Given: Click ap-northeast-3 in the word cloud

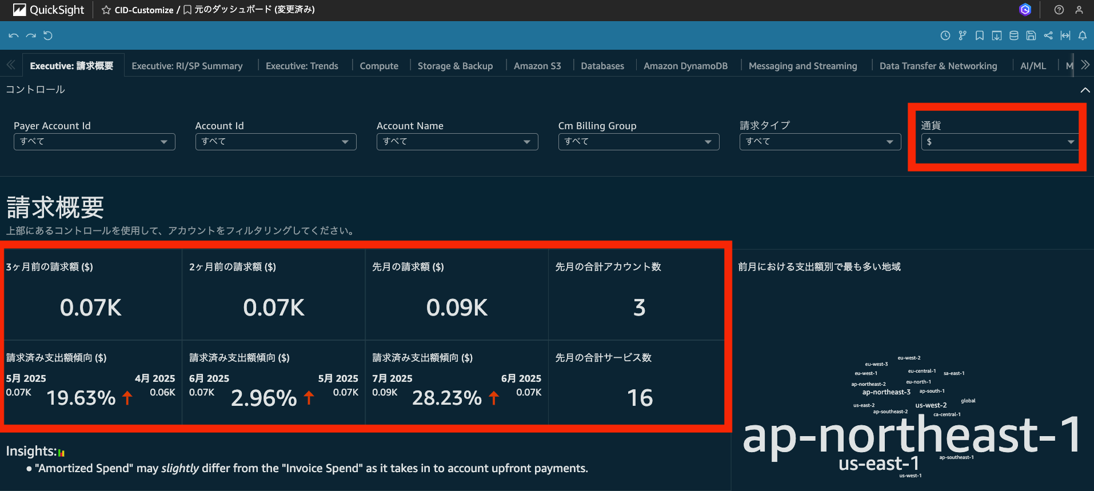Looking at the screenshot, I should tap(887, 392).
